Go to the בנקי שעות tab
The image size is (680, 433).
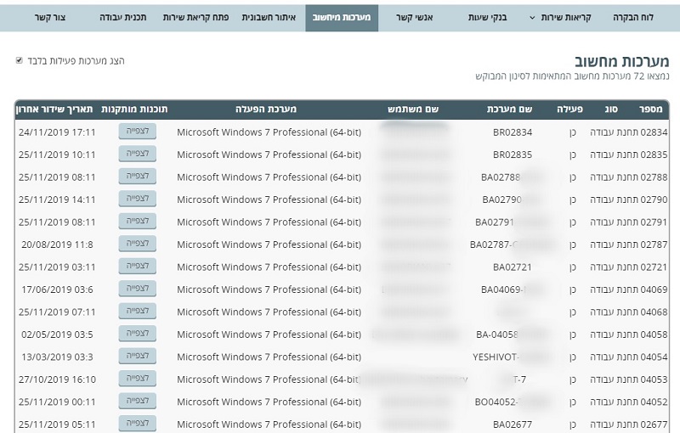click(x=487, y=17)
